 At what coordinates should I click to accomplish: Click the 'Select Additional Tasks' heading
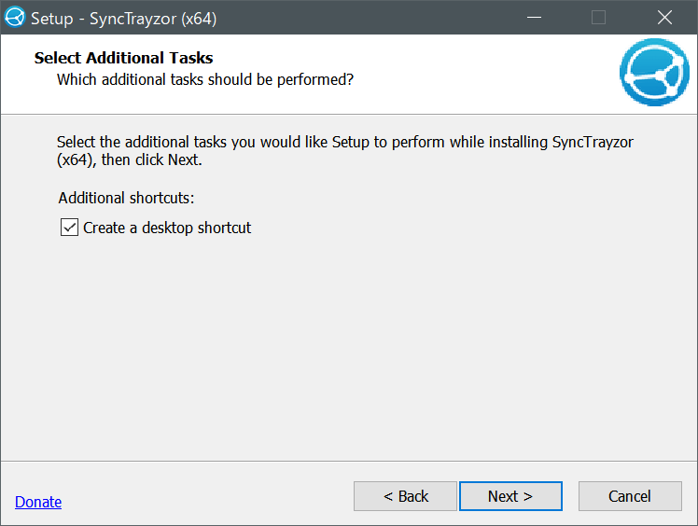tap(124, 58)
